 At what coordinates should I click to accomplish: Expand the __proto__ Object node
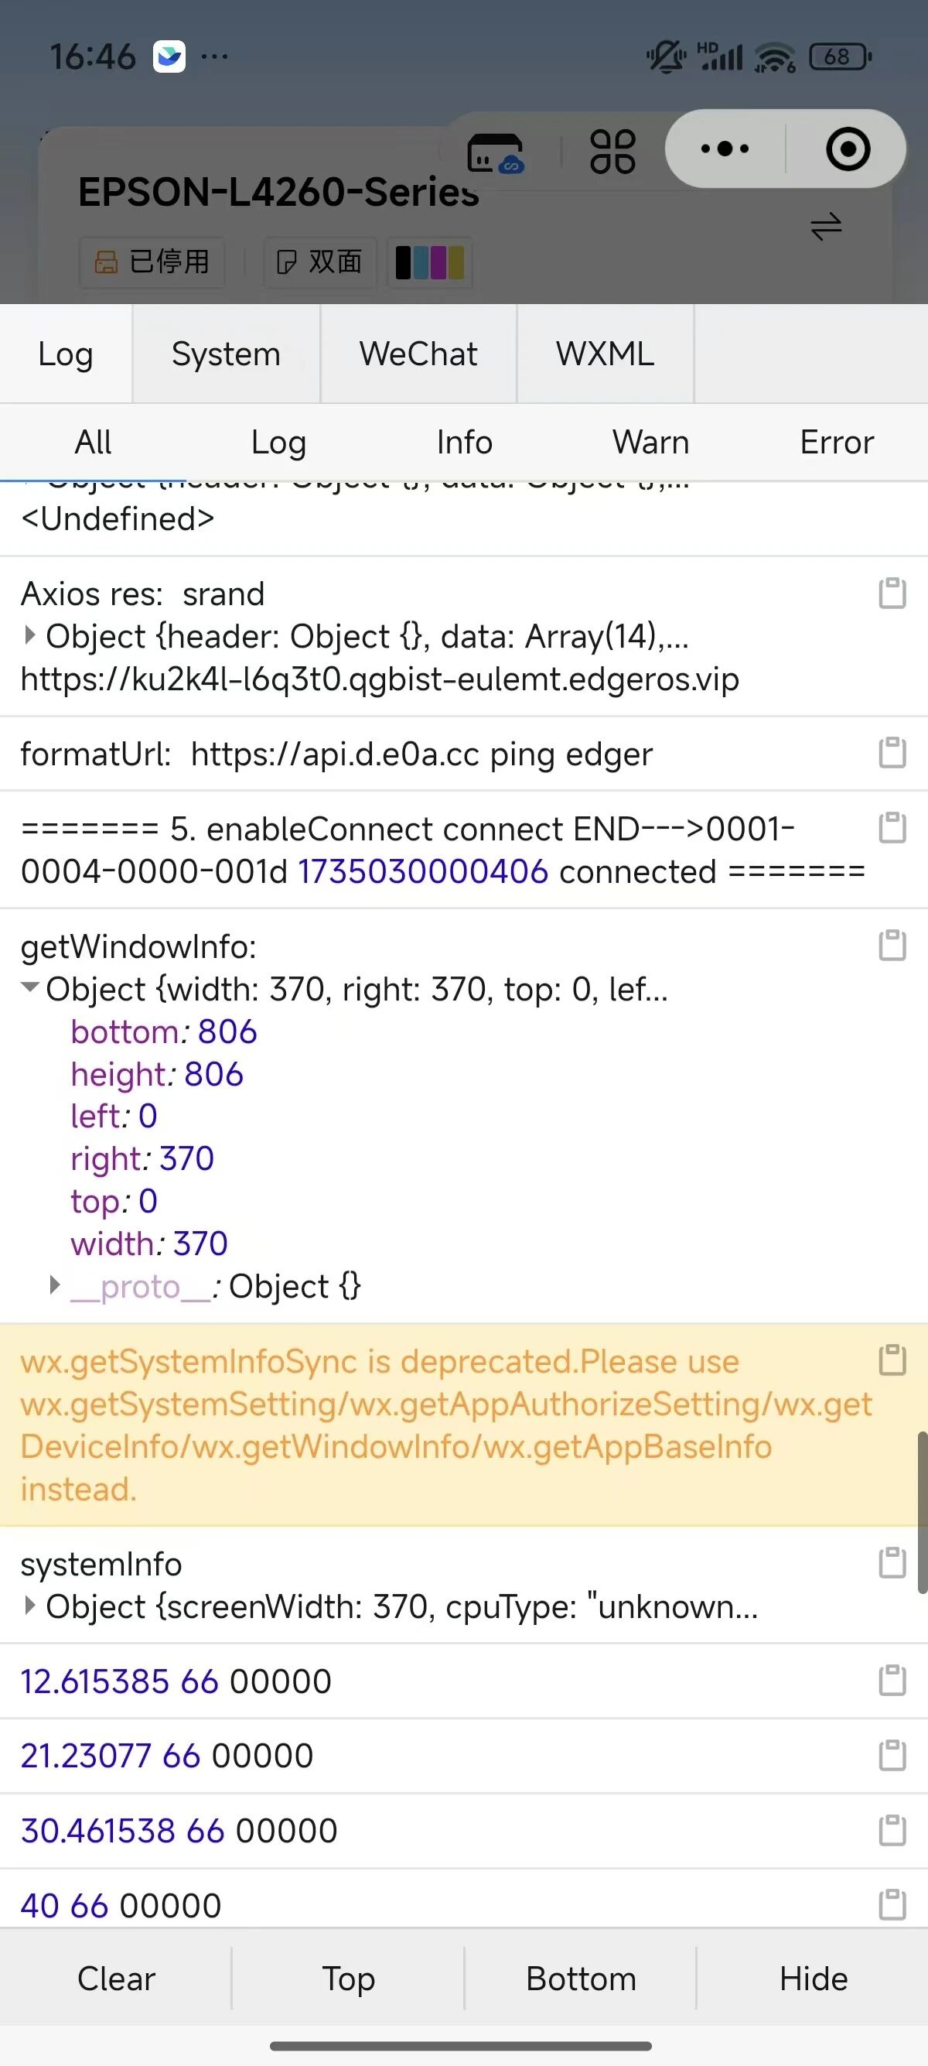(x=54, y=1285)
